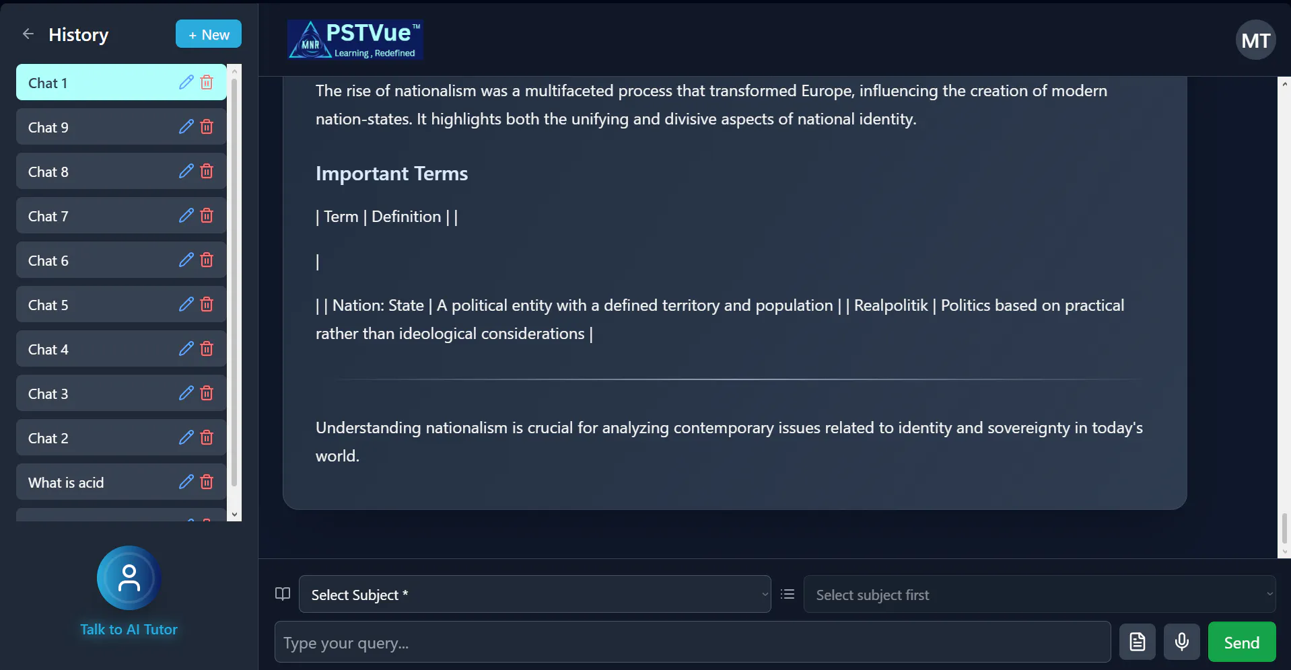
Task: Click the microphone voice input button
Action: pyautogui.click(x=1182, y=642)
